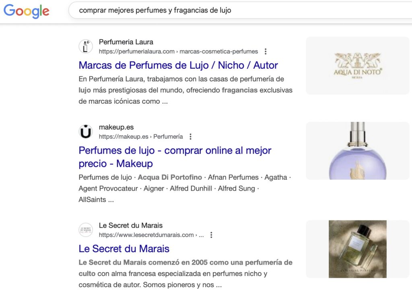The width and height of the screenshot is (412, 296).
Task: Click the 'Perfumeria Laura' site name
Action: [126, 42]
